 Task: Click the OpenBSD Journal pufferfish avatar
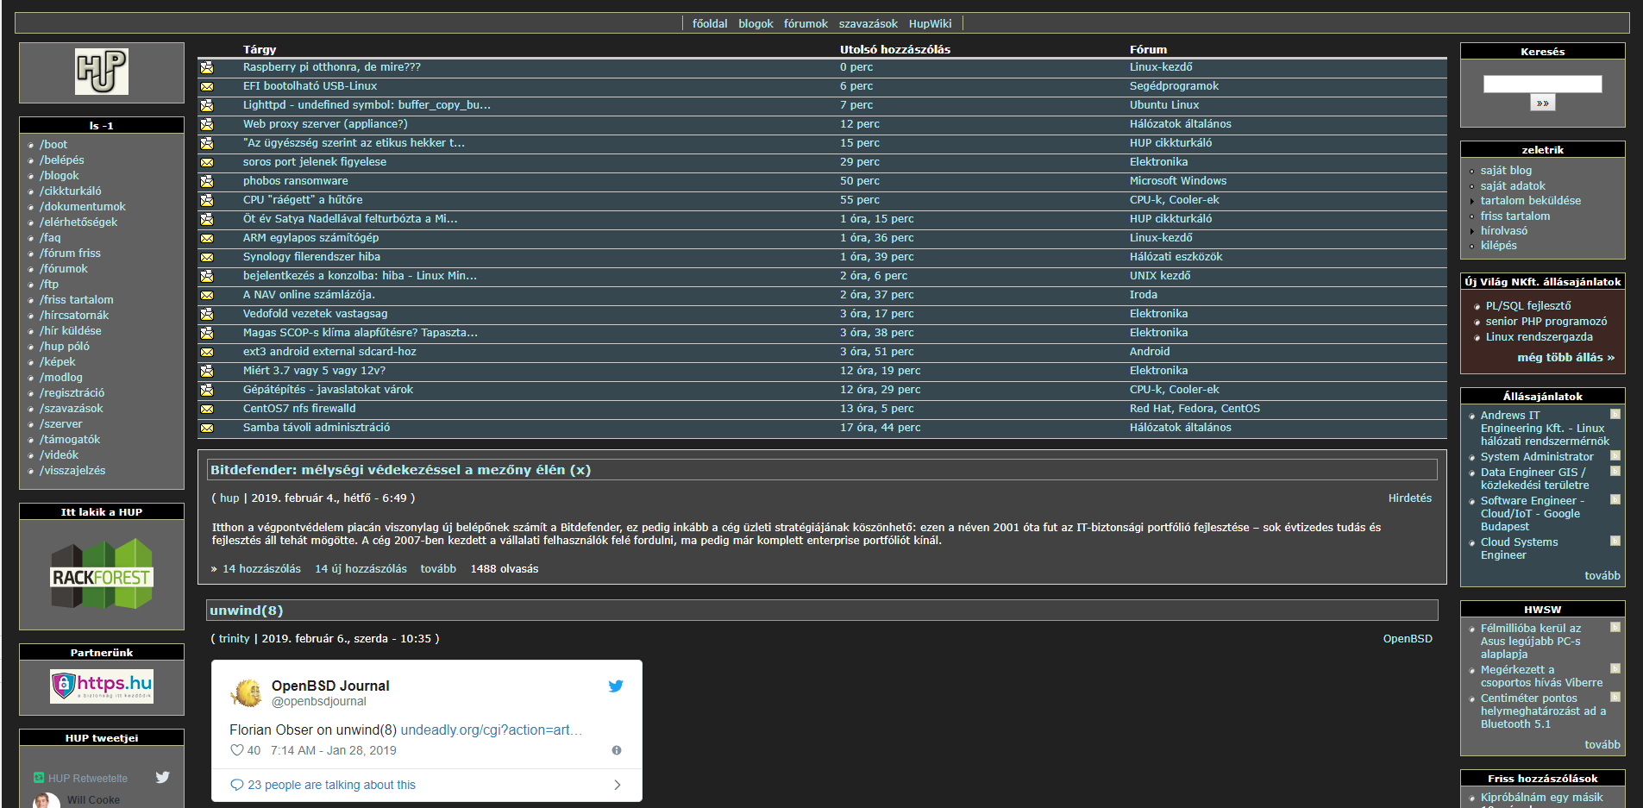(x=247, y=692)
